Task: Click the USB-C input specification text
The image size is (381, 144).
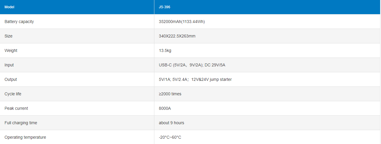Action: pos(192,65)
